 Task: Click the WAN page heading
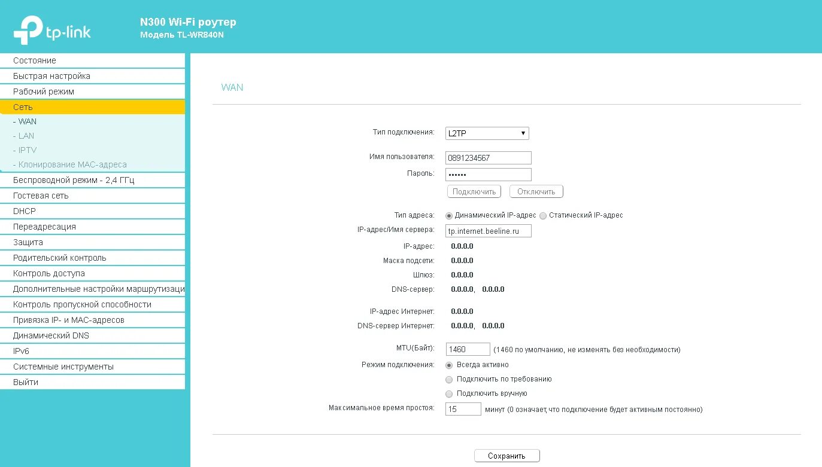[x=232, y=87]
